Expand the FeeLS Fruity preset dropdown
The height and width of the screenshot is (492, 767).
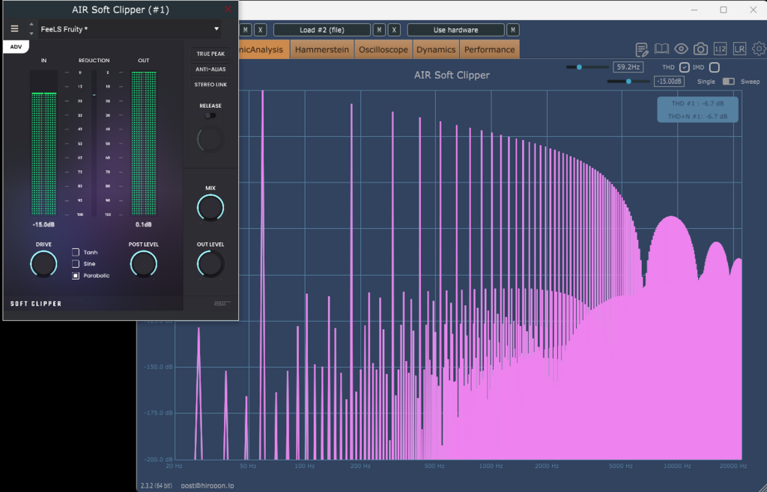click(x=216, y=29)
